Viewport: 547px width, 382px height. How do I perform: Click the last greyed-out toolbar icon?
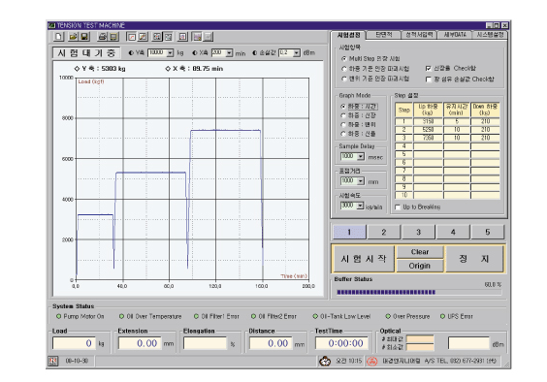(209, 36)
